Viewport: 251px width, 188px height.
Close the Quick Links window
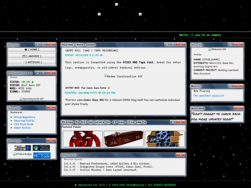click(51, 107)
